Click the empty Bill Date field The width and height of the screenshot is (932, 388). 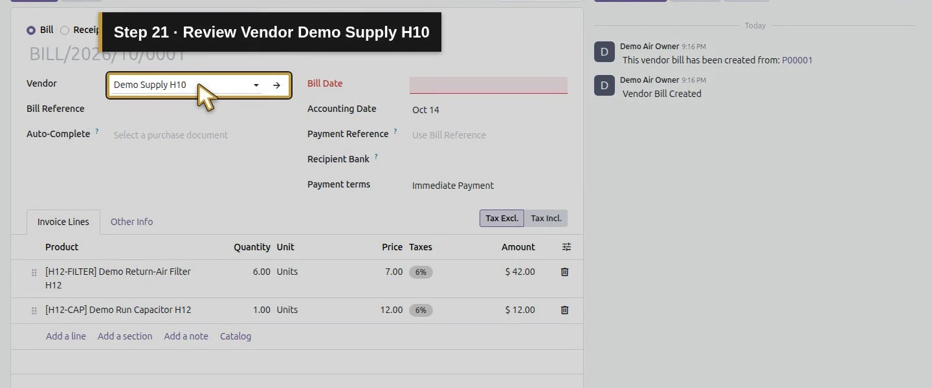click(x=489, y=85)
